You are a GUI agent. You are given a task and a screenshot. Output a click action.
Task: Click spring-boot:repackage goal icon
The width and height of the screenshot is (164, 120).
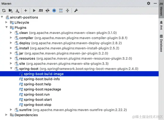click(x=21, y=89)
